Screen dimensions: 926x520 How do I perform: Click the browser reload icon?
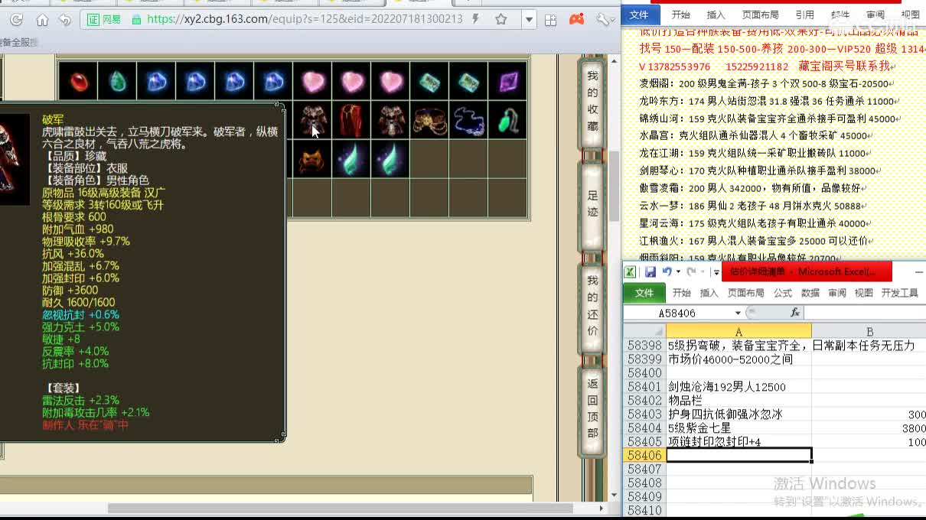click(x=16, y=19)
